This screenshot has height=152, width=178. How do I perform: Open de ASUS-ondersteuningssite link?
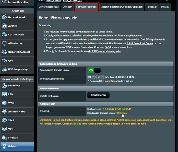[x=105, y=51]
